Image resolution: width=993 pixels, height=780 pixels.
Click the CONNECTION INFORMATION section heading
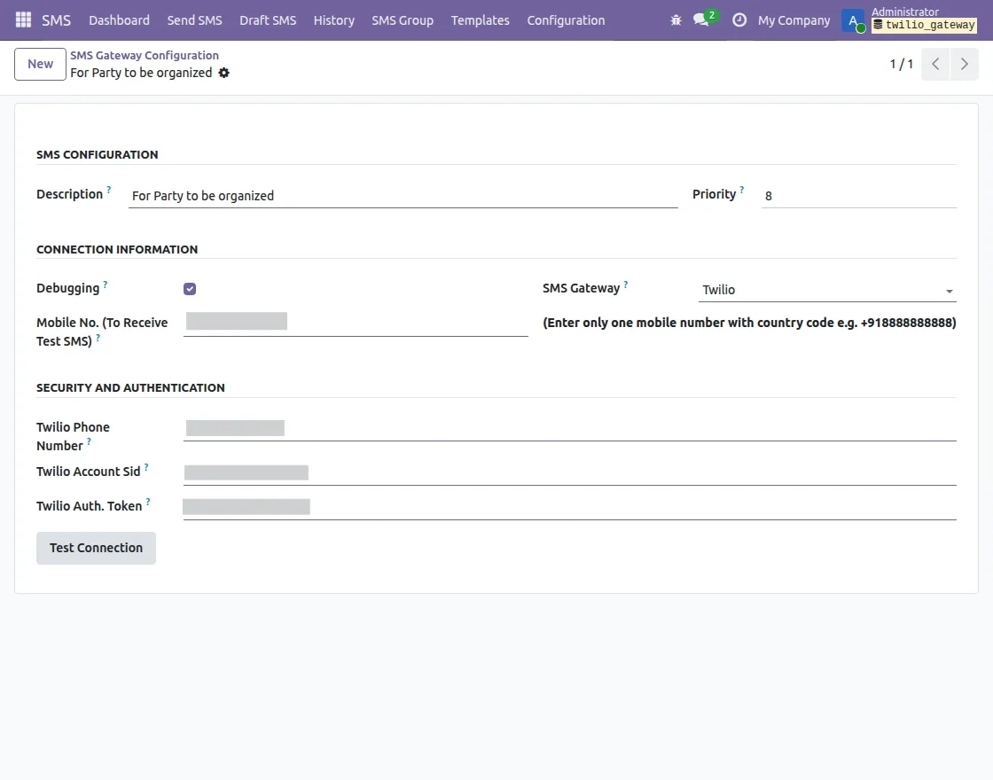point(117,249)
